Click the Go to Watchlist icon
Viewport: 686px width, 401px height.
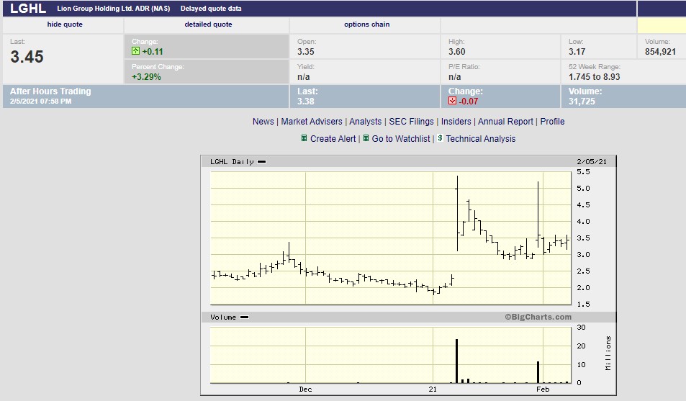tap(366, 138)
